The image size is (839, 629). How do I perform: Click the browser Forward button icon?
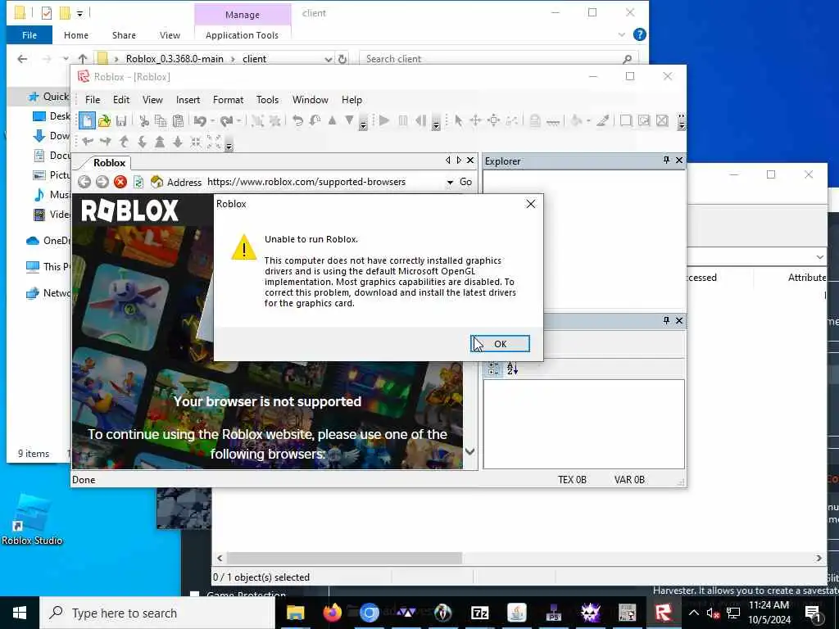click(x=102, y=182)
